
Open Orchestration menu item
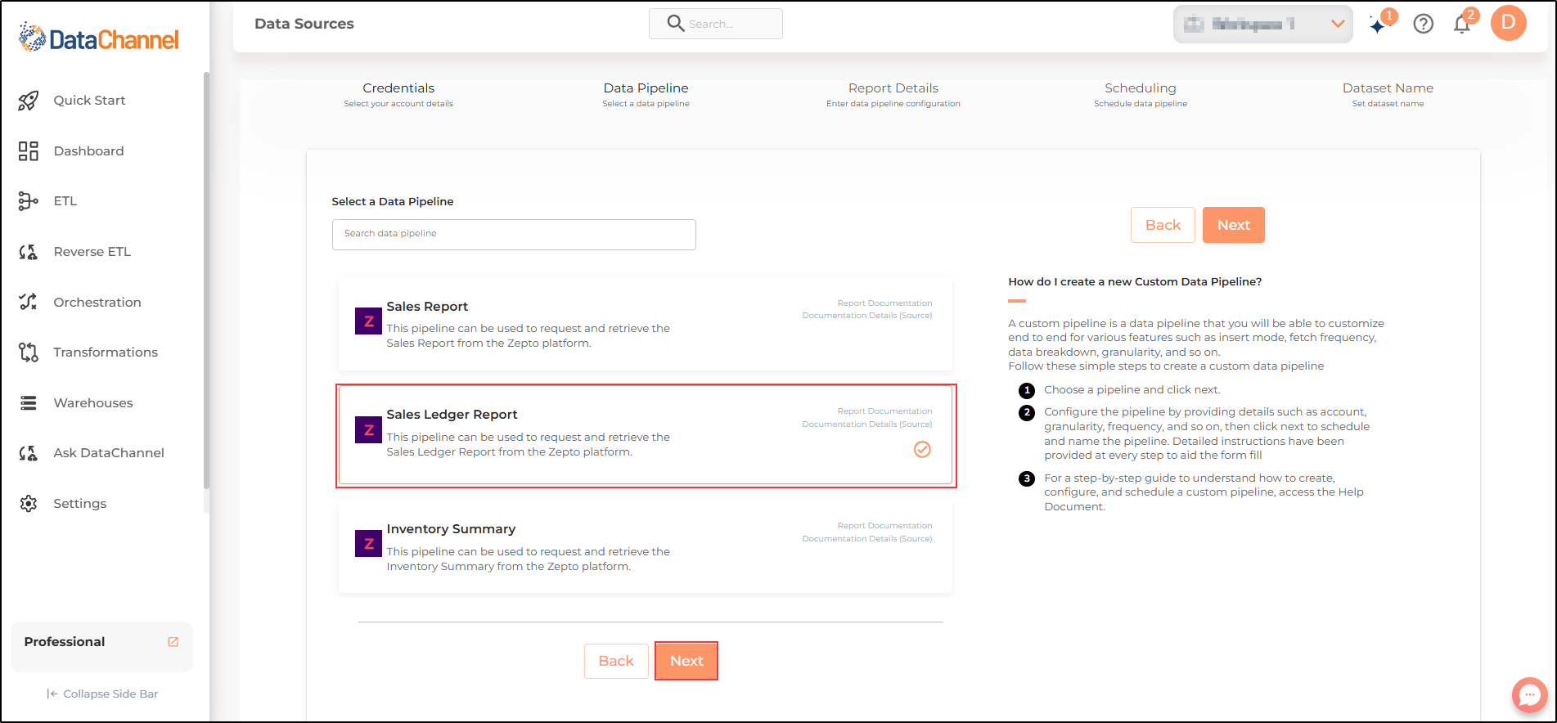click(97, 302)
